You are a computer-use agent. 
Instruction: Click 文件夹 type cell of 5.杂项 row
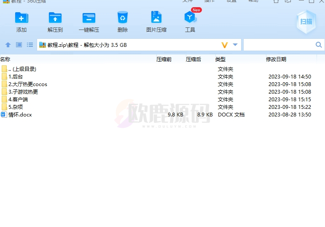[226, 107]
